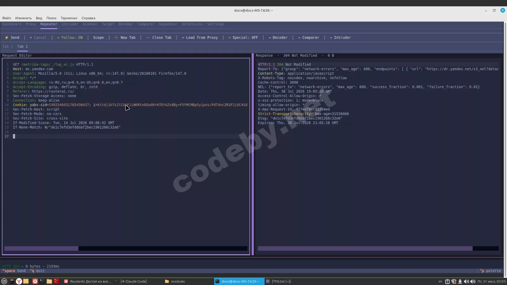Open the Изменить menu
The width and height of the screenshot is (507, 285).
coord(23,18)
